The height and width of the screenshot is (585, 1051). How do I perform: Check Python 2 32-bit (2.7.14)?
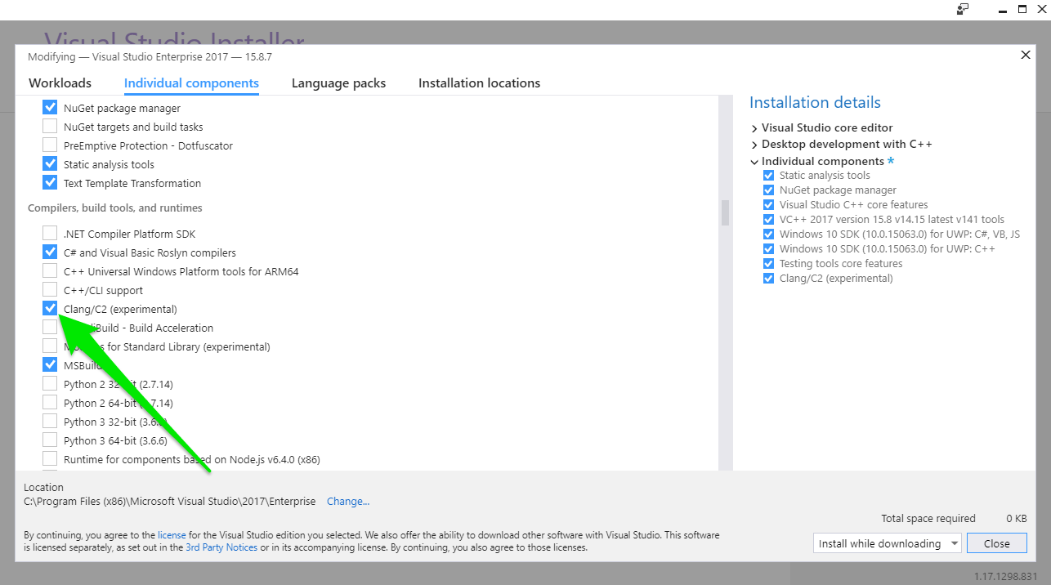click(50, 383)
